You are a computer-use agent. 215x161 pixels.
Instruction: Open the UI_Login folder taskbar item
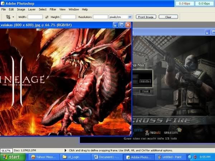[75, 157]
